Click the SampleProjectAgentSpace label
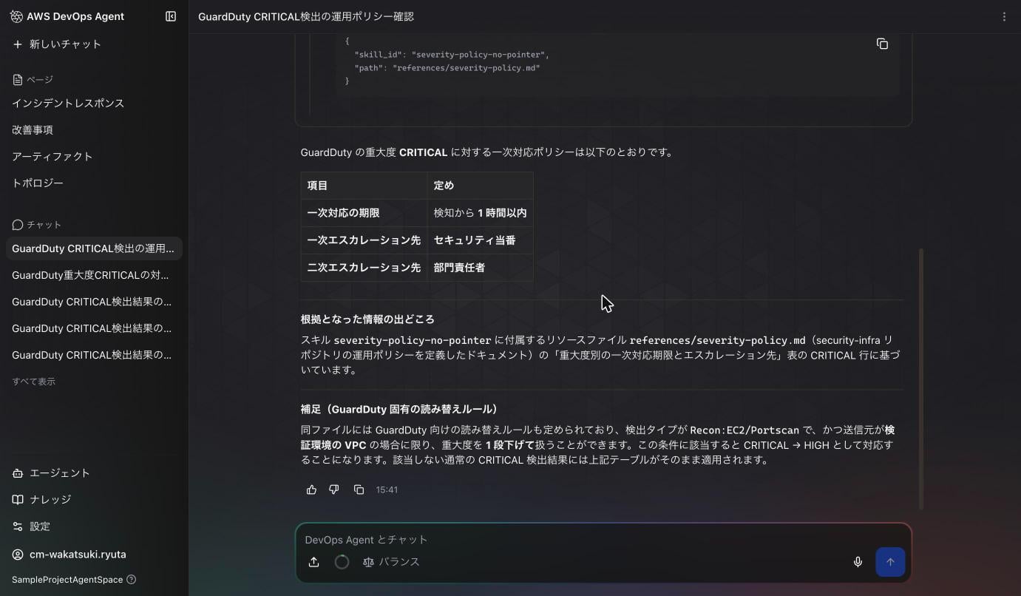The width and height of the screenshot is (1021, 596). point(67,580)
